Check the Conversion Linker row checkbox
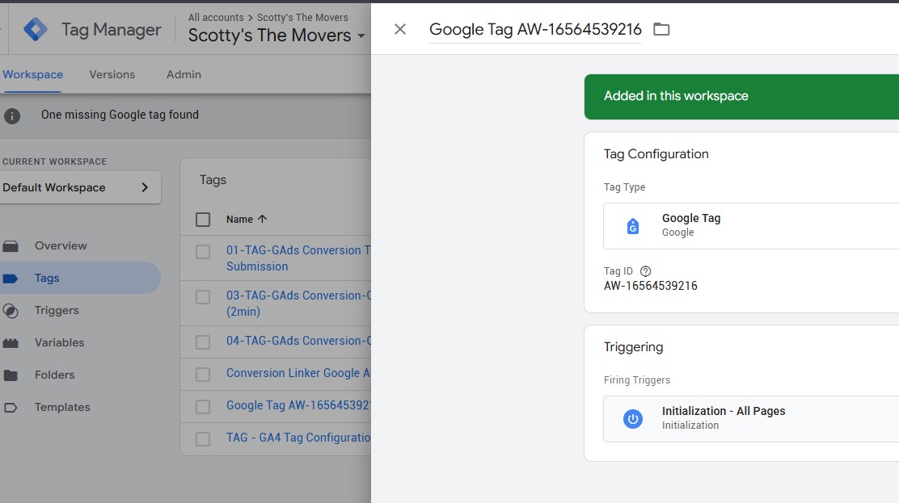The image size is (899, 503). pyautogui.click(x=203, y=374)
